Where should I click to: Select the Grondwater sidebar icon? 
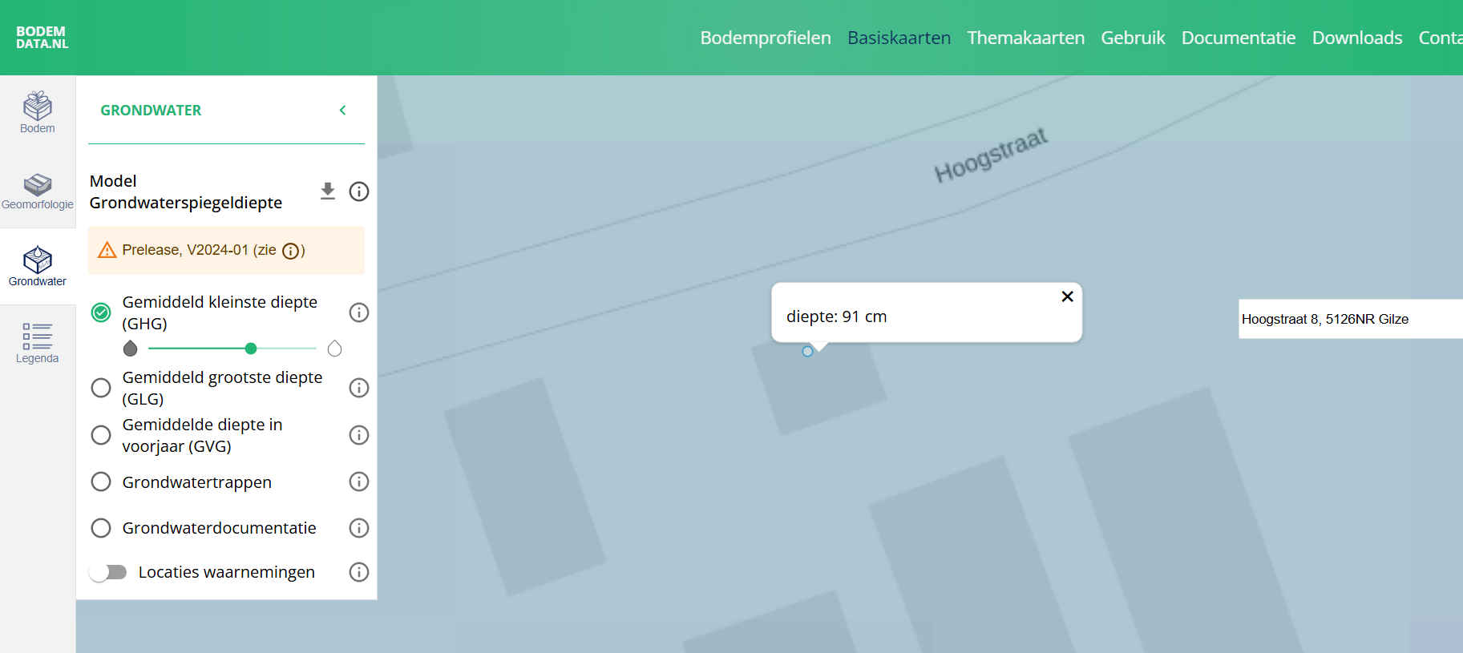pos(38,266)
